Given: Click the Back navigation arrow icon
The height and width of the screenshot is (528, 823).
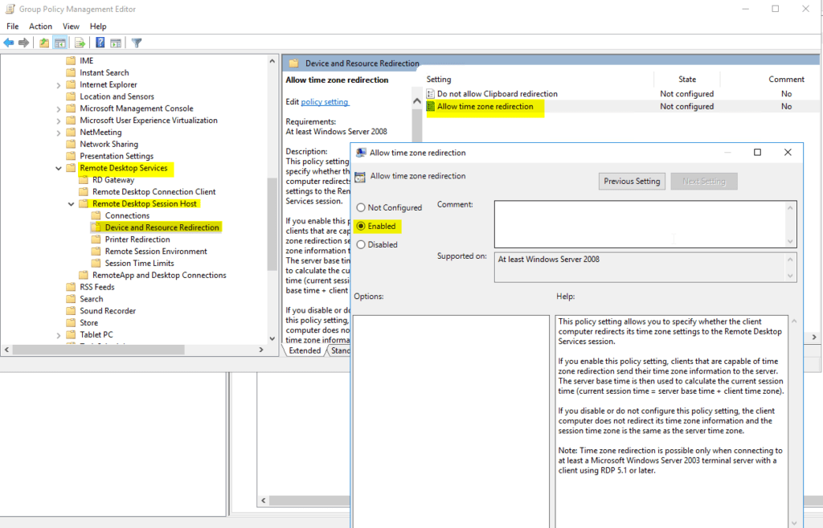Looking at the screenshot, I should point(9,42).
